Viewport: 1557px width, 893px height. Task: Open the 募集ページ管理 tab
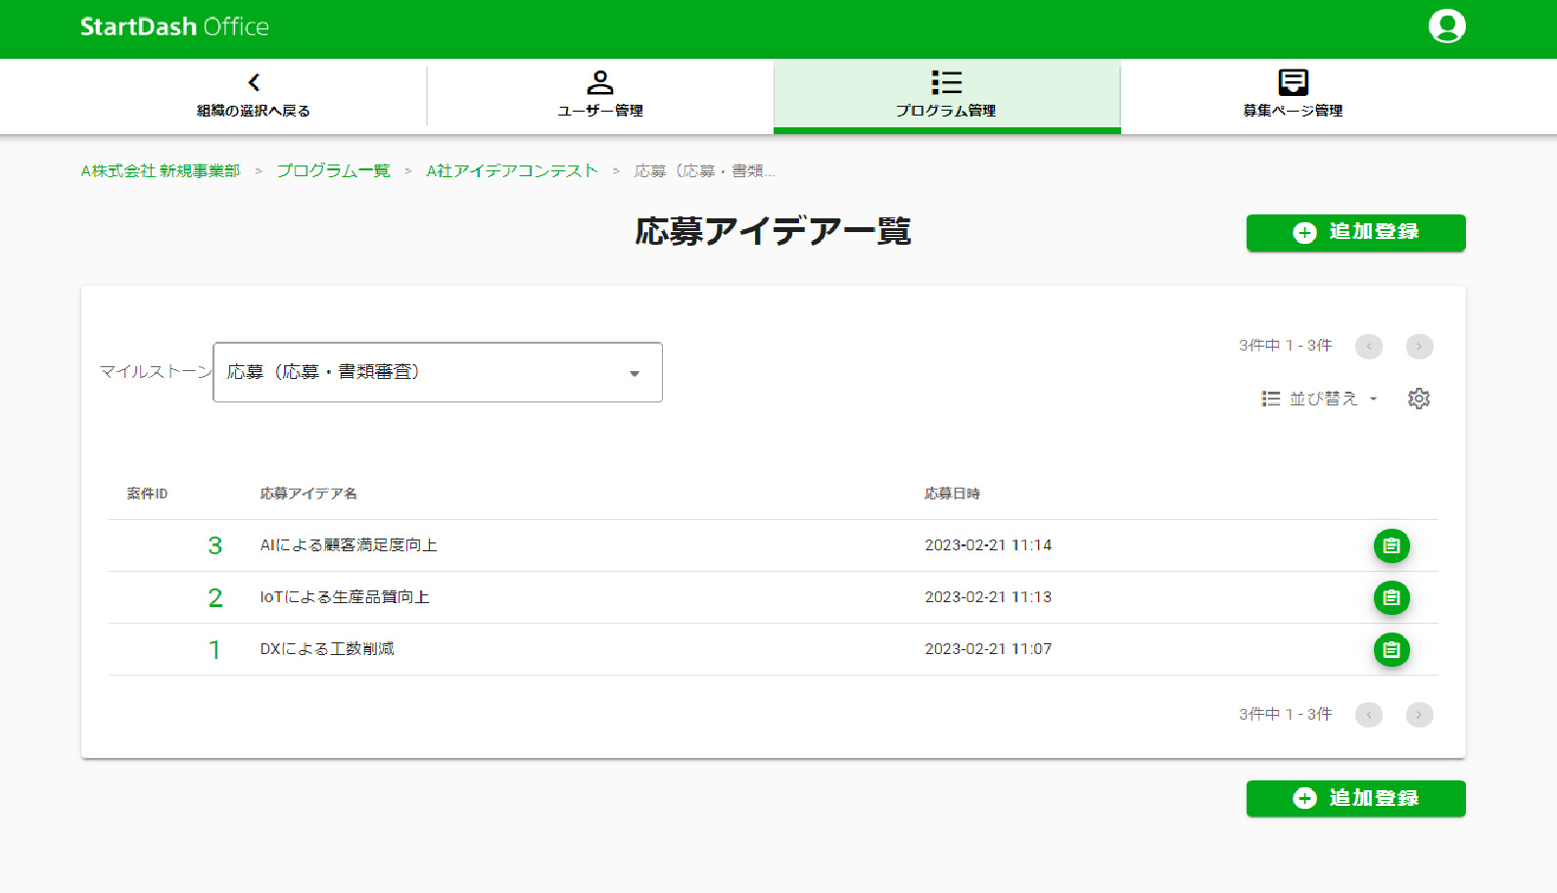1293,96
